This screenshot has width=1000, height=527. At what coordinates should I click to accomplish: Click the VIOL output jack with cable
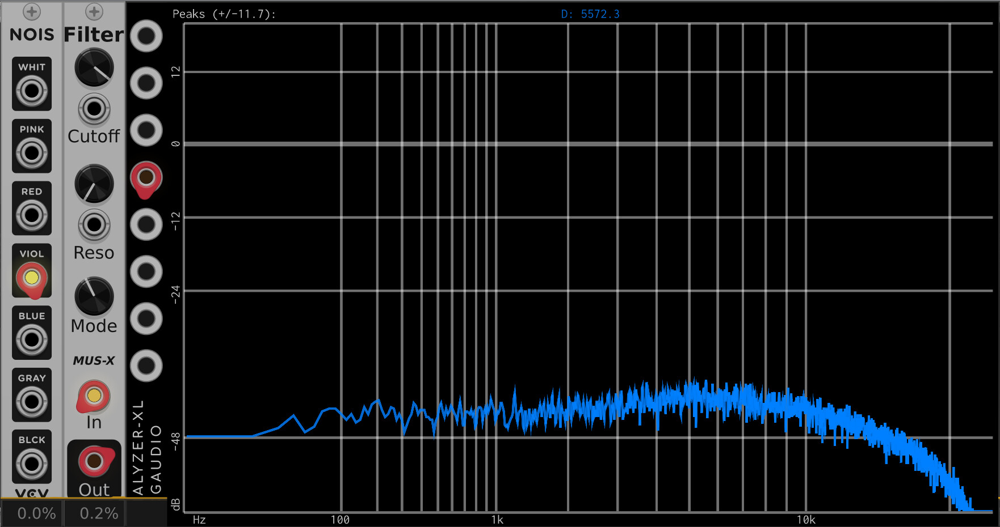point(32,278)
